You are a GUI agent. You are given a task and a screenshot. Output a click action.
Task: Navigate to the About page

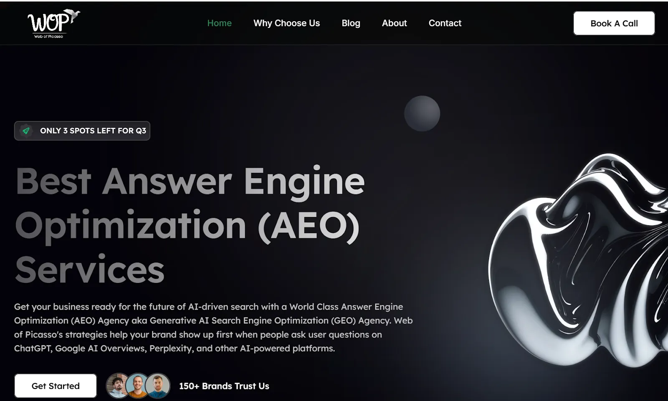point(394,23)
